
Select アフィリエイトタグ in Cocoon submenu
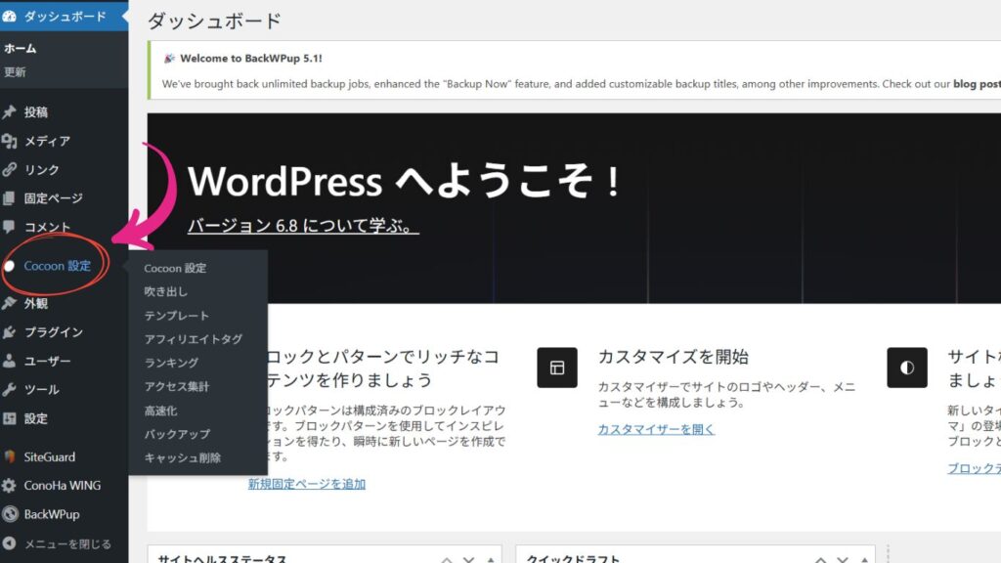(x=194, y=339)
